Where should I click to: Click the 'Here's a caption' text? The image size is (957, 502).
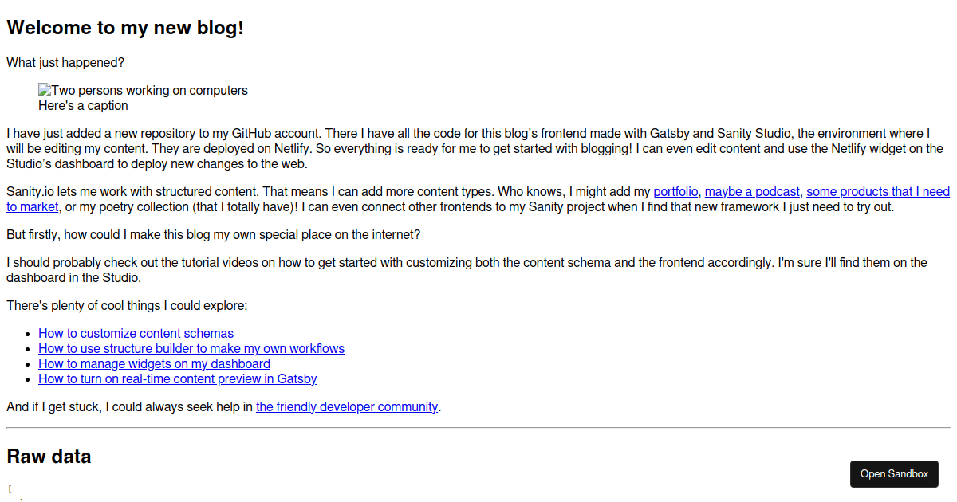(83, 105)
